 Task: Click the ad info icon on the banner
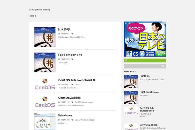(163, 22)
